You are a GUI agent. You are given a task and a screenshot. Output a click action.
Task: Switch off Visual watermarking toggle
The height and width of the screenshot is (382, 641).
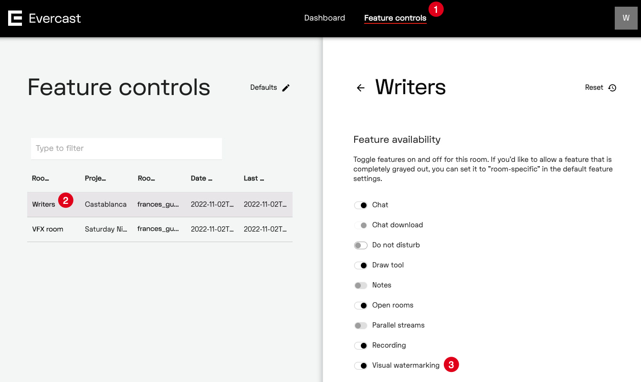[x=361, y=365]
